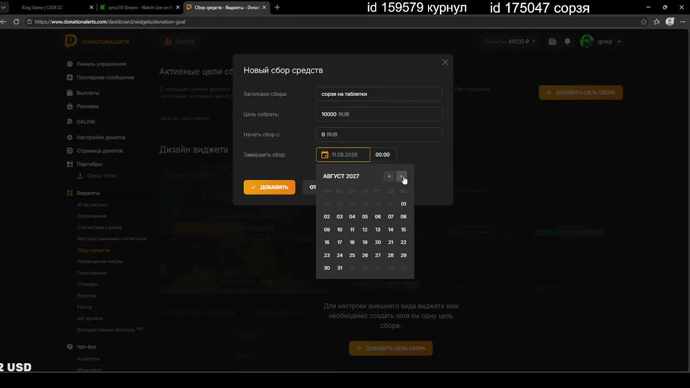Go to next month in calendar
690x388 pixels.
[402, 176]
